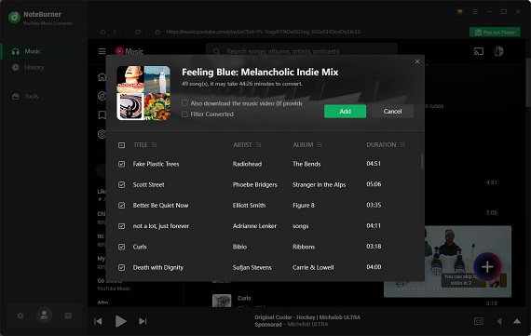Click the NoteBurner logo icon

click(14, 17)
